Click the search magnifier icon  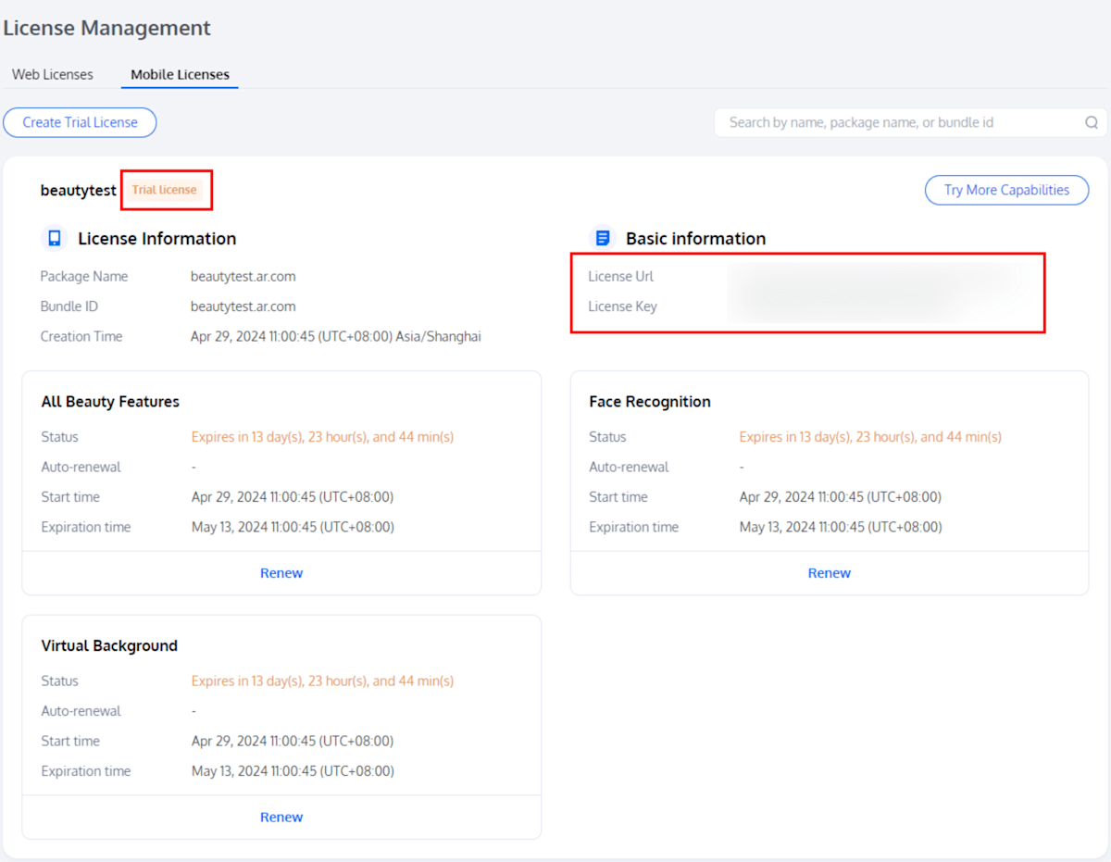[x=1092, y=122]
